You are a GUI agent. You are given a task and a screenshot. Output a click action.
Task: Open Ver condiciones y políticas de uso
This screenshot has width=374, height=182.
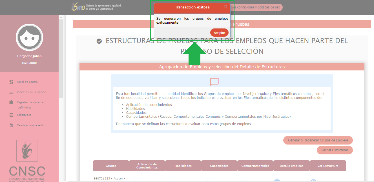click(256, 7)
